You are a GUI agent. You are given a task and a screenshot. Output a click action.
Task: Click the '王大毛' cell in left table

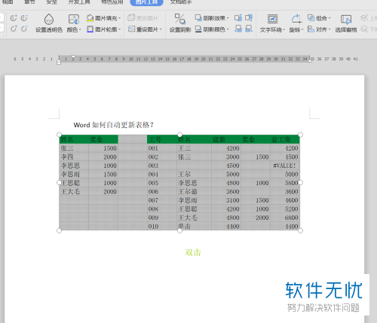tap(74, 191)
